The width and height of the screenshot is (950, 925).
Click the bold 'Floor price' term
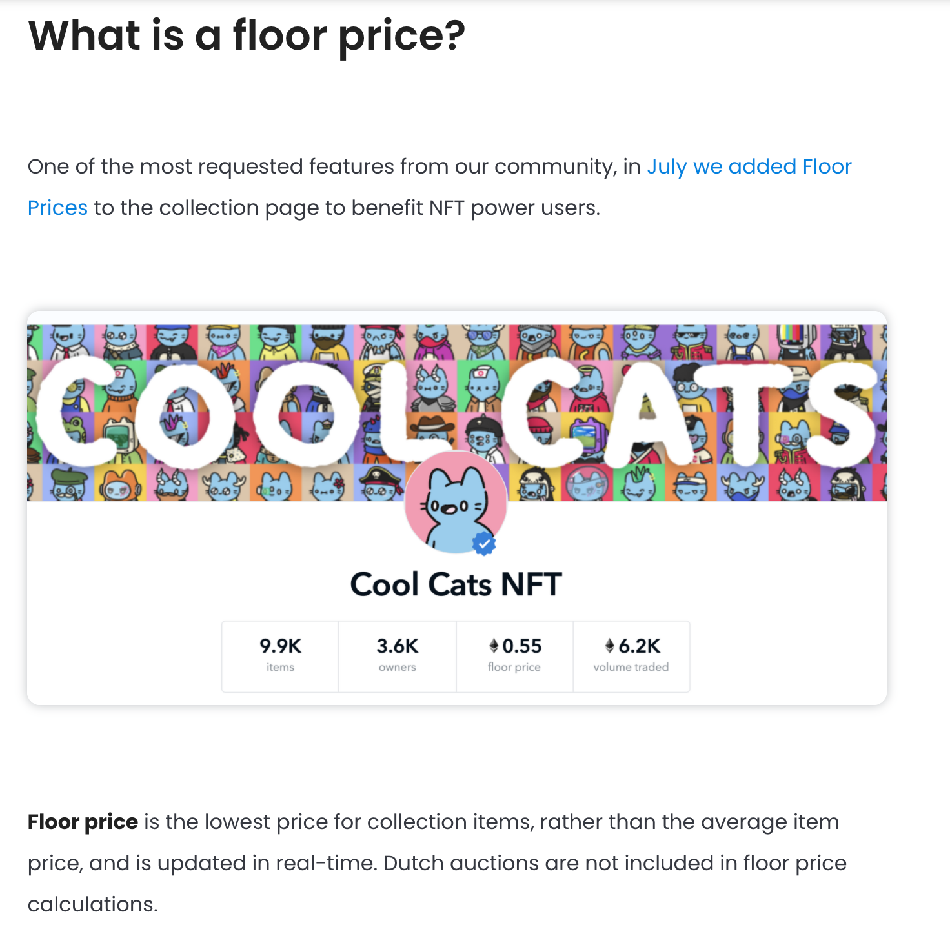click(83, 822)
